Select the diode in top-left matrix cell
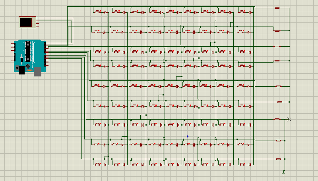 [105, 12]
